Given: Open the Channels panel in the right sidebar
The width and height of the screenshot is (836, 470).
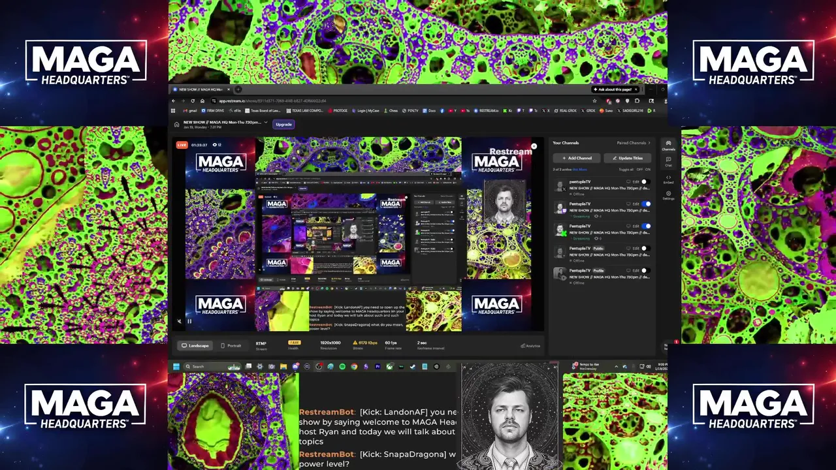Looking at the screenshot, I should click(x=668, y=145).
